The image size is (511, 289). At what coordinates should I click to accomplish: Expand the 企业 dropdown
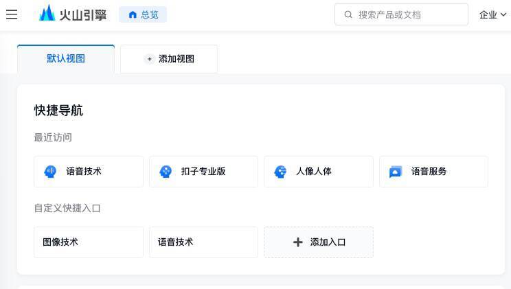coord(492,14)
